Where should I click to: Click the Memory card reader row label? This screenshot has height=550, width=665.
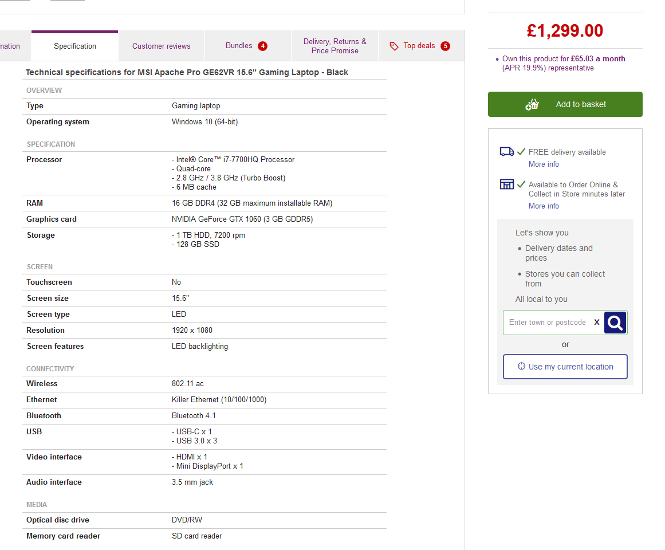coord(63,536)
